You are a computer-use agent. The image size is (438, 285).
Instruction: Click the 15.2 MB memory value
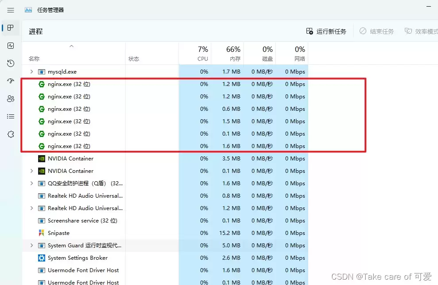(x=229, y=233)
